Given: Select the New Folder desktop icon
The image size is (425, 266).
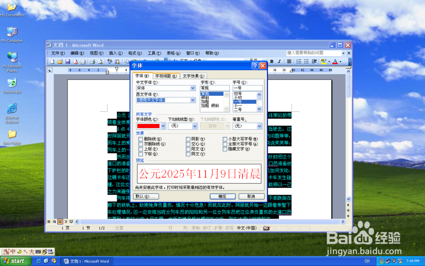Looking at the screenshot, I should tap(12, 137).
